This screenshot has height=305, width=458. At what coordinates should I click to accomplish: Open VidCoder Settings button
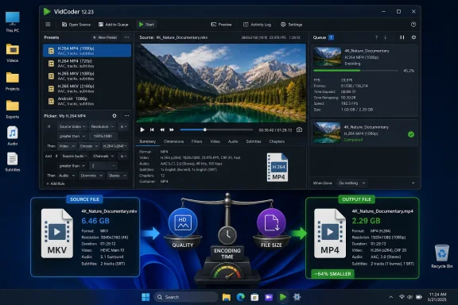tap(292, 25)
